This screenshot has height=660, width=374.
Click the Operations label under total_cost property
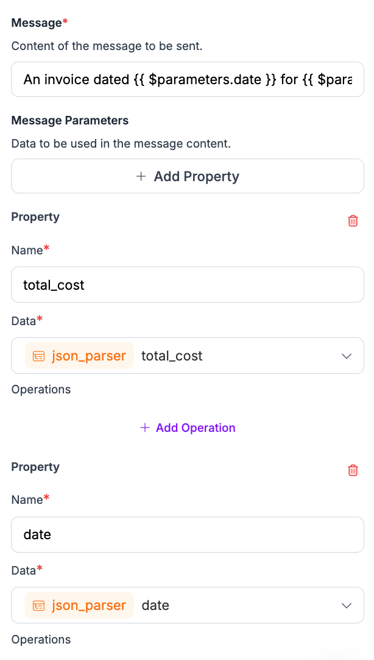point(41,389)
